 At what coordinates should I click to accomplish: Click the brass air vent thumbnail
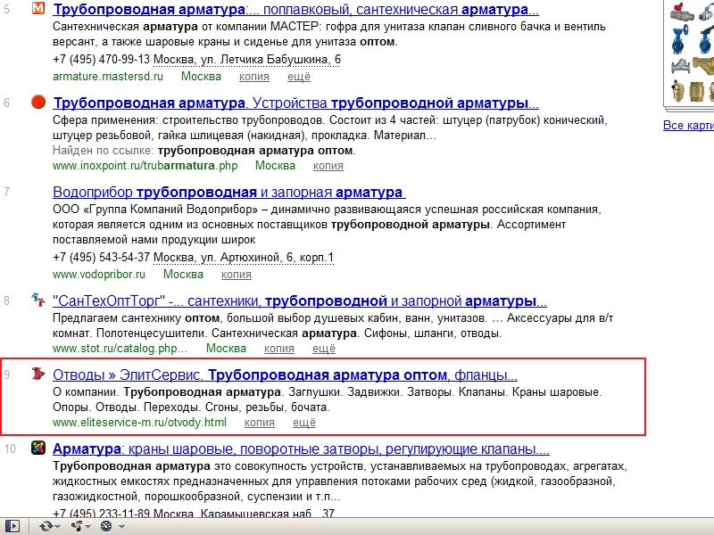(678, 92)
